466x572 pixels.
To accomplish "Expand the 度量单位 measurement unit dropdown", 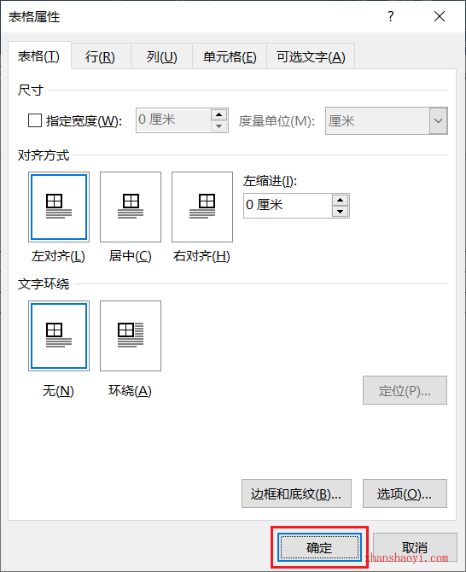I will click(439, 120).
